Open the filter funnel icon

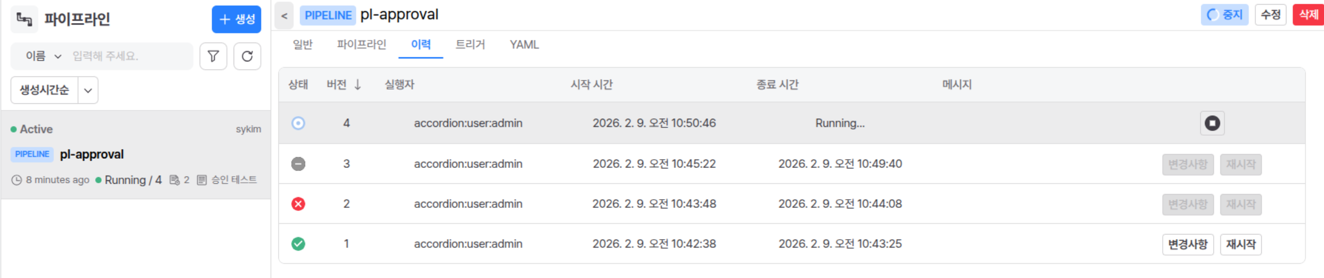point(213,56)
